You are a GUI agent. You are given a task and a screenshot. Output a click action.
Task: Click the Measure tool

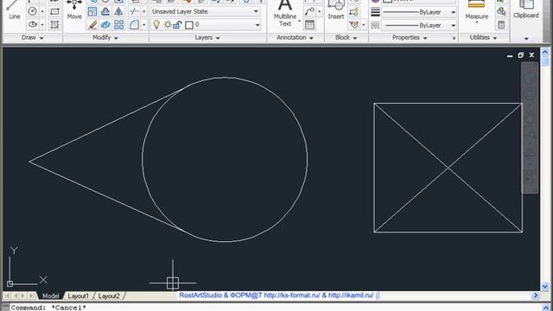[x=476, y=10]
